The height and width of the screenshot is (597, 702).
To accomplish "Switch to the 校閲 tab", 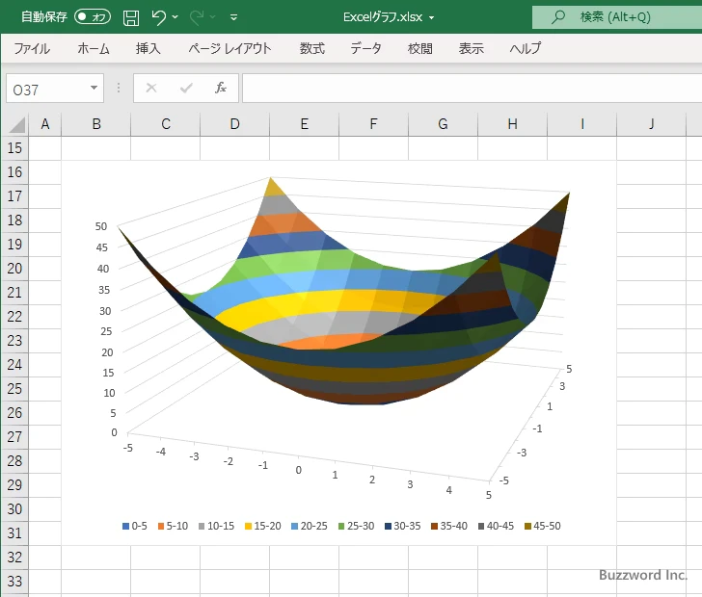I will click(x=420, y=48).
